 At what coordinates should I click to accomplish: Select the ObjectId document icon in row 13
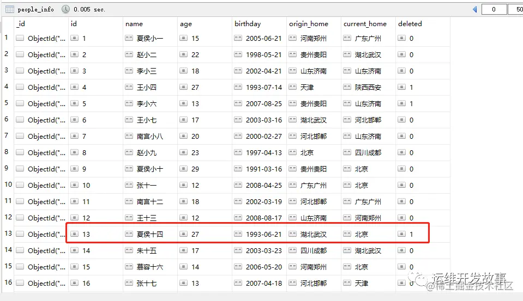(x=20, y=234)
